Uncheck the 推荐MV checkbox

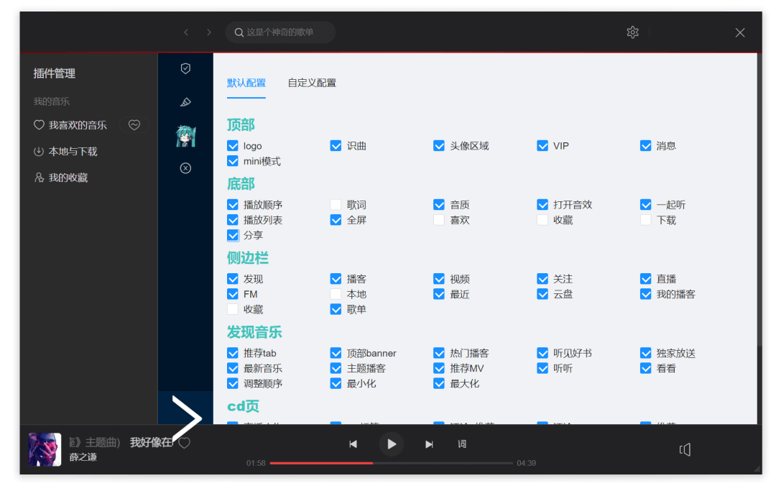[439, 369]
